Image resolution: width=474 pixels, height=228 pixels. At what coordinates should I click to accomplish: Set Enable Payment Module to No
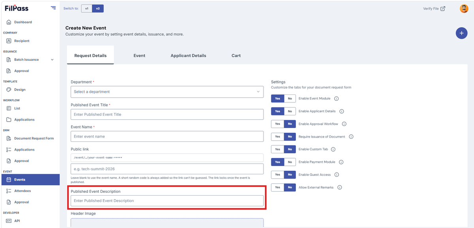(290, 162)
